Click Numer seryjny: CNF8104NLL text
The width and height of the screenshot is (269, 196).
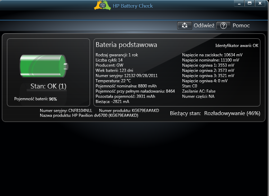tap(66, 111)
